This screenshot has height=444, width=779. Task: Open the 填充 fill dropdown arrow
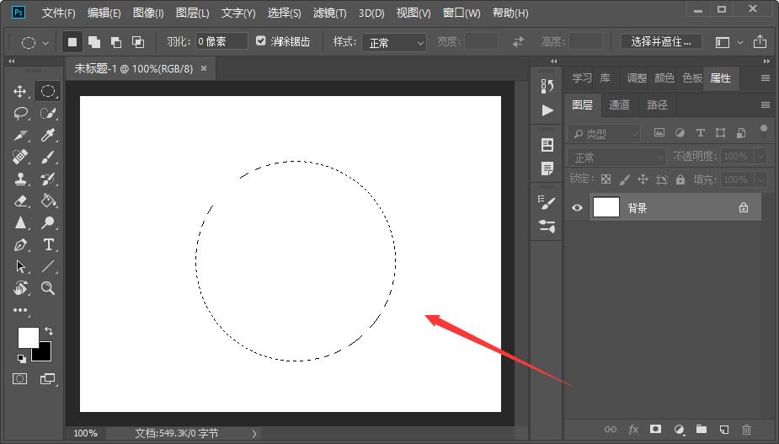tap(761, 179)
